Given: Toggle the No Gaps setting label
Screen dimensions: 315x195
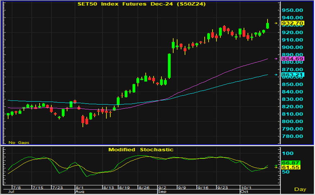Looking at the screenshot, I should (19, 142).
